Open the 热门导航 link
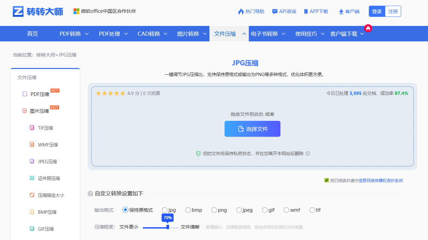 click(x=255, y=11)
